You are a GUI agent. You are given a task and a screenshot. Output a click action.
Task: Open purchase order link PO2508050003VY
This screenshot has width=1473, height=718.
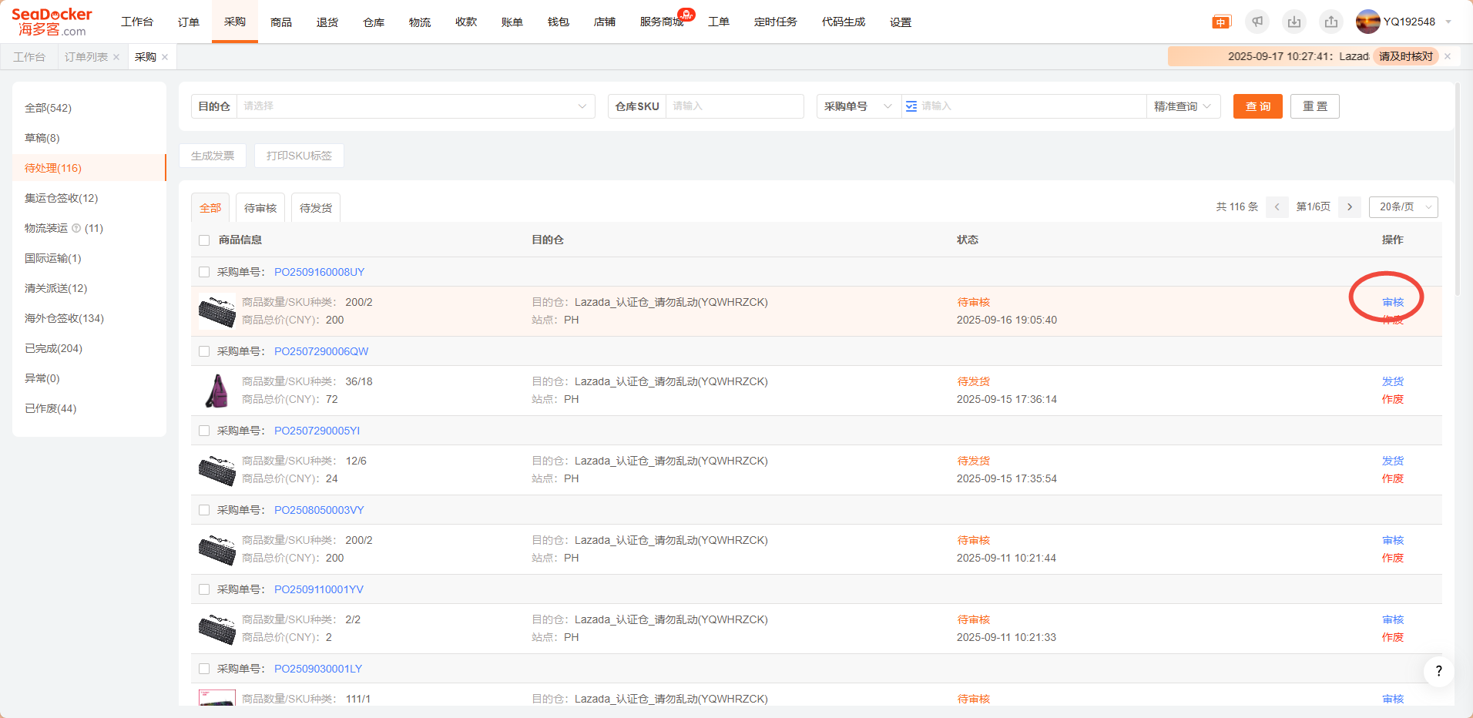(x=319, y=510)
